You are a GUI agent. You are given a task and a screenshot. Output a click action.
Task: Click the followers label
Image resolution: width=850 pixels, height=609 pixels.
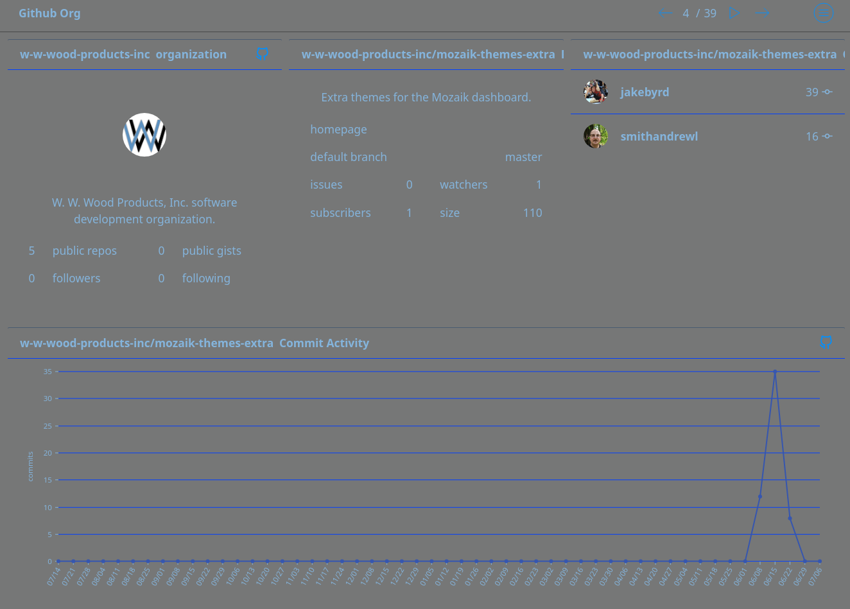[x=76, y=279]
